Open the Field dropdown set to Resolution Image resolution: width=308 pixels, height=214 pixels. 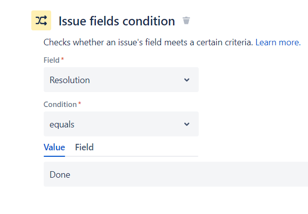click(x=121, y=80)
